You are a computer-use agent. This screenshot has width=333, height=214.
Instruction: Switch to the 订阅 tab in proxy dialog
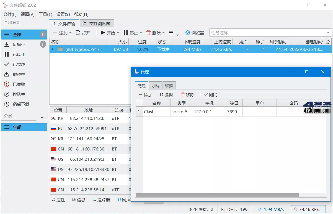[155, 86]
